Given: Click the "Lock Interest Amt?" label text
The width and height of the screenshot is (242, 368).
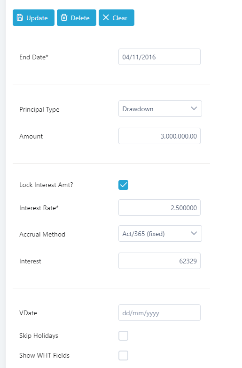Looking at the screenshot, I should click(x=46, y=185).
